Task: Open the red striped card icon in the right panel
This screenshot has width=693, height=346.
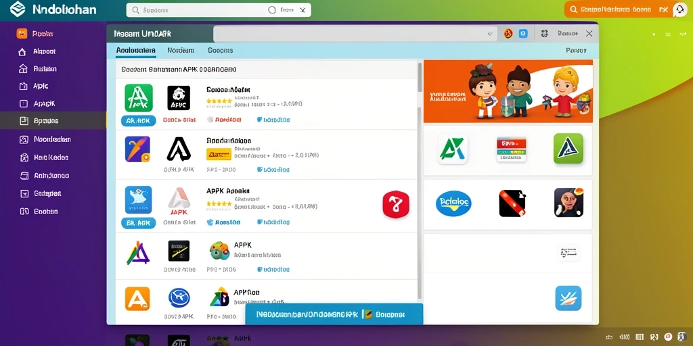Action: [512, 149]
